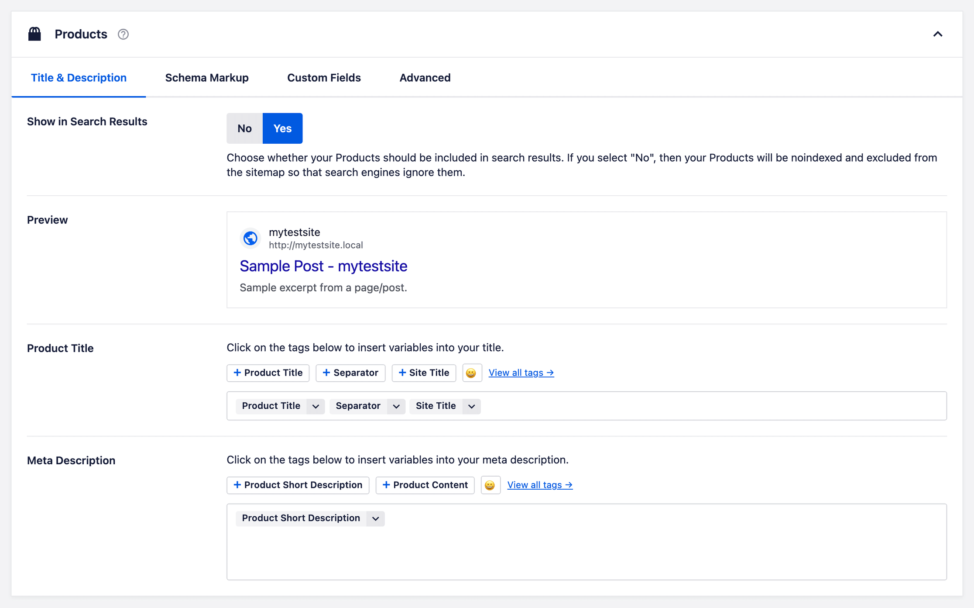Click View all tags for Product Title
Viewport: 974px width, 608px height.
[x=521, y=373]
